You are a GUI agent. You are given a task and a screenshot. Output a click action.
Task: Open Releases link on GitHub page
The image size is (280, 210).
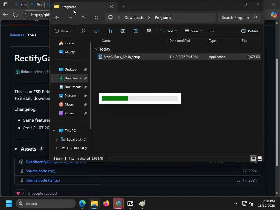(x=17, y=35)
